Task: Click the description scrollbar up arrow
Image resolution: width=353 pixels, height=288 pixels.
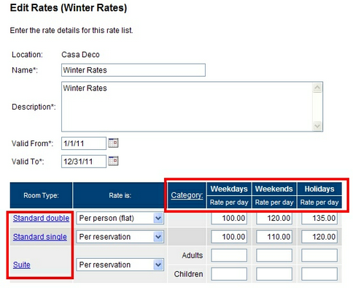Action: click(317, 88)
